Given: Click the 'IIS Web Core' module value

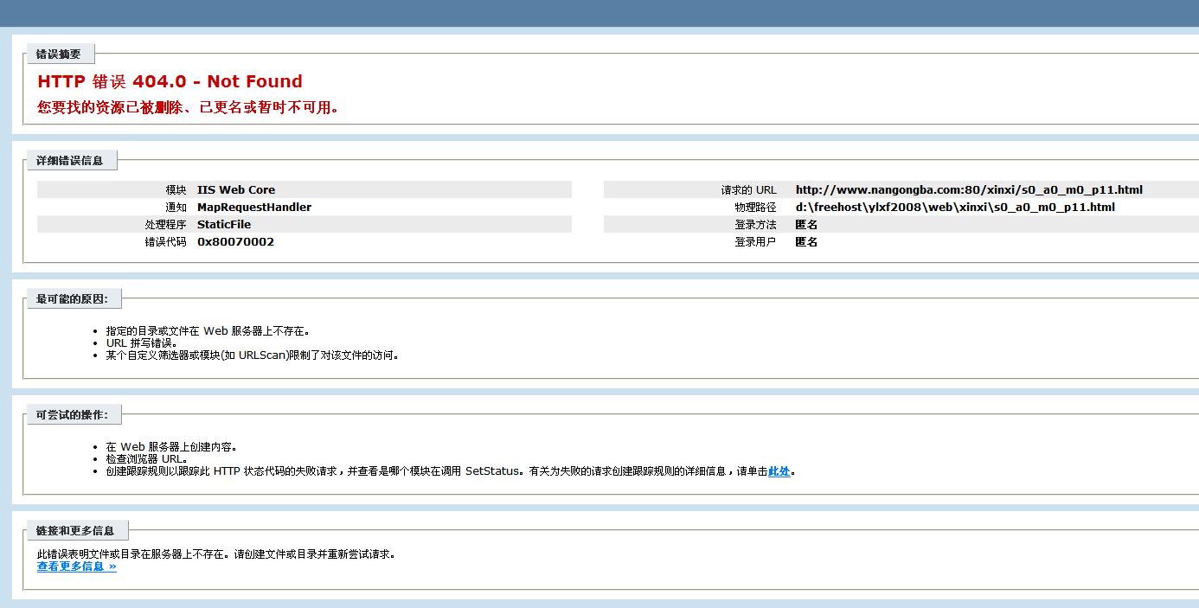Looking at the screenshot, I should (236, 190).
